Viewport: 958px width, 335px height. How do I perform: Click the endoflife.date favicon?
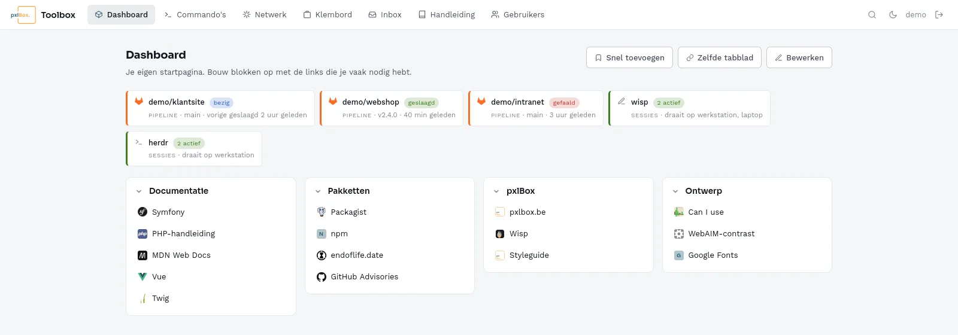322,255
